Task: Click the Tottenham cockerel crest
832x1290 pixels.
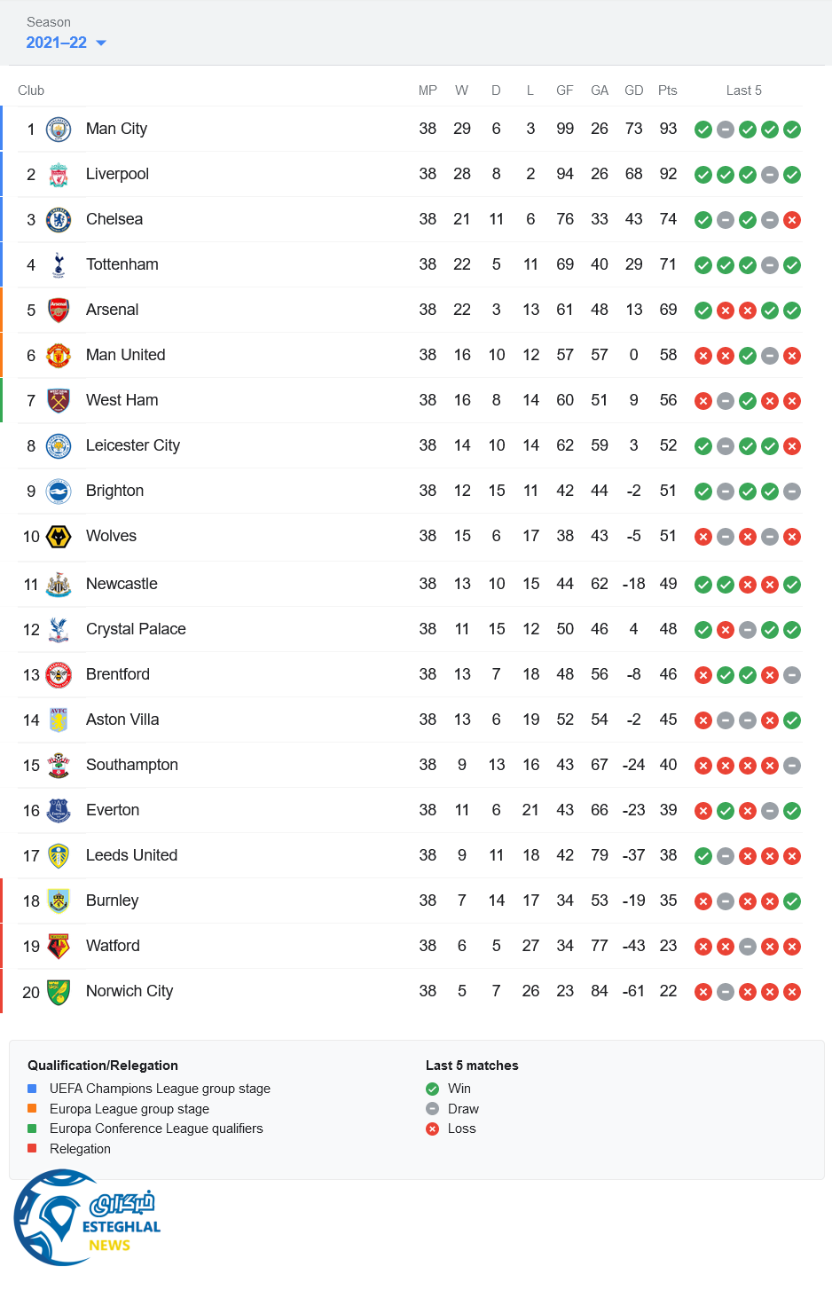Action: [59, 265]
